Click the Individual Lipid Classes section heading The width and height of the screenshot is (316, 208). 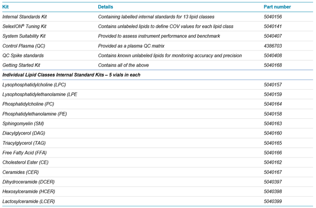(x=71, y=75)
